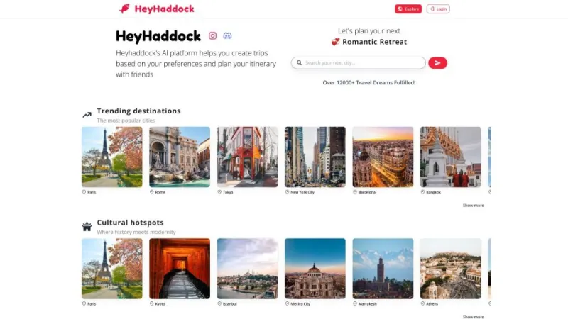
Task: Click the red send arrow button
Action: [x=437, y=63]
